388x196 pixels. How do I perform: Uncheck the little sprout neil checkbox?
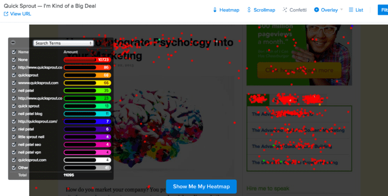[x=14, y=137]
